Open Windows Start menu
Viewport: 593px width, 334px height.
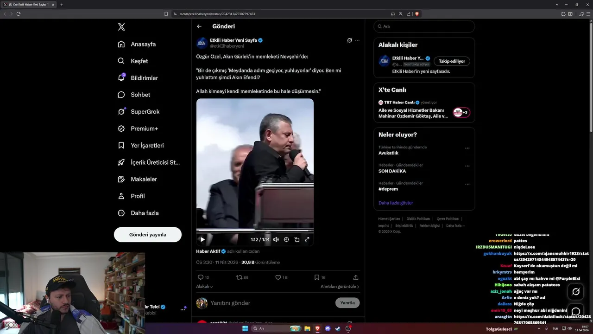pos(245,328)
